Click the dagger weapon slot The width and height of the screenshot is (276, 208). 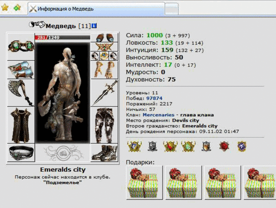(x=105, y=93)
